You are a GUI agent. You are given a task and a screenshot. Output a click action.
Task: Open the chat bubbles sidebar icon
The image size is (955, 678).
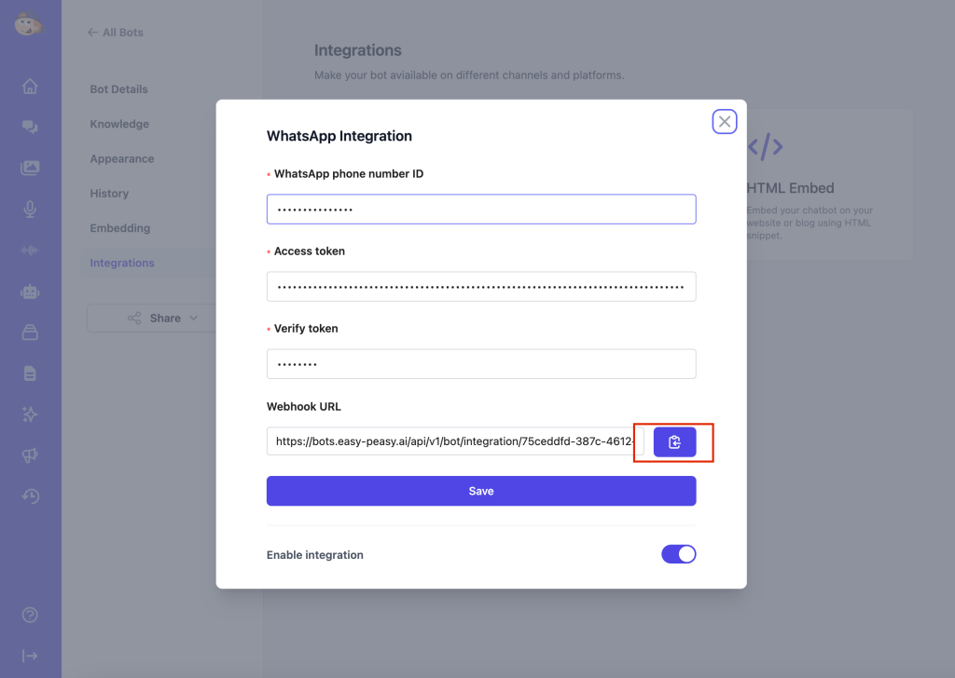[30, 128]
